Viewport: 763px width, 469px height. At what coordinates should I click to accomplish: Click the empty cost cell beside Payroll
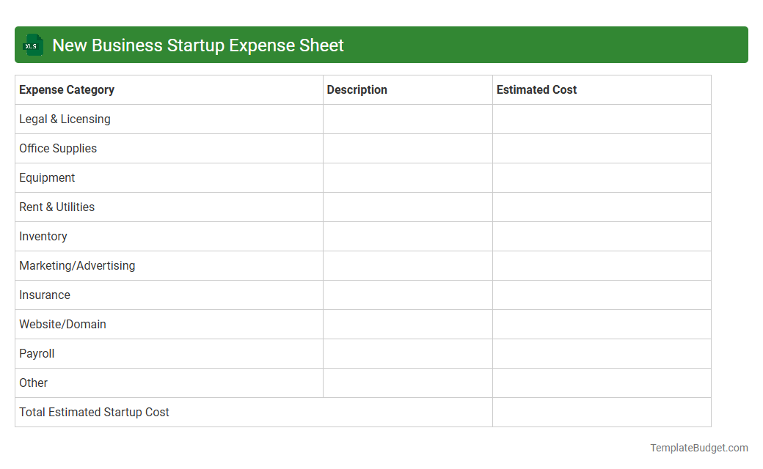click(x=602, y=353)
